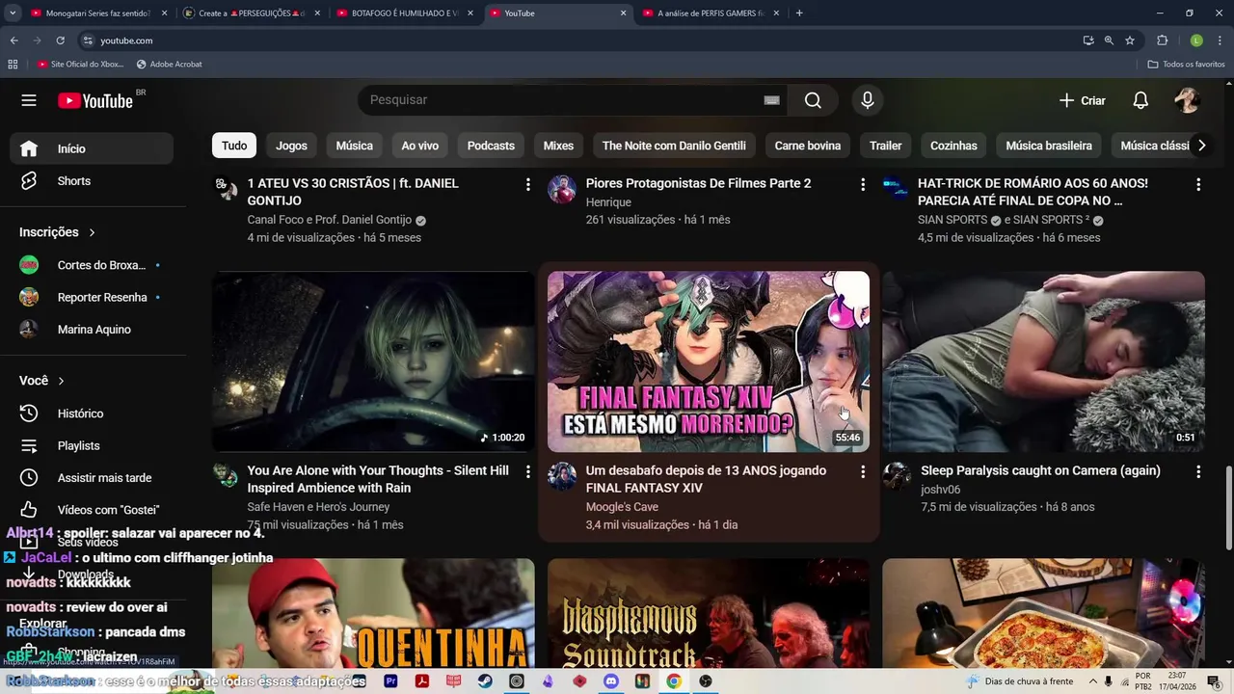Click the Criar button
The height and width of the screenshot is (694, 1234).
click(x=1082, y=100)
